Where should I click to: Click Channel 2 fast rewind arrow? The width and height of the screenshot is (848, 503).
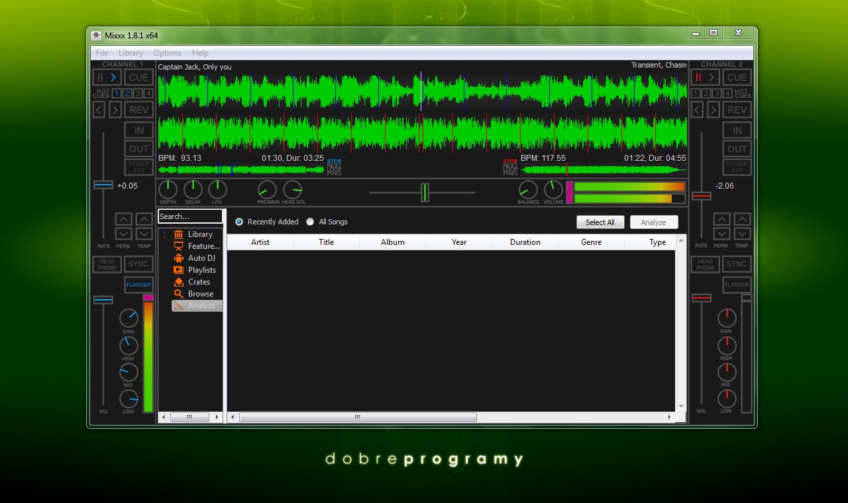[x=697, y=109]
